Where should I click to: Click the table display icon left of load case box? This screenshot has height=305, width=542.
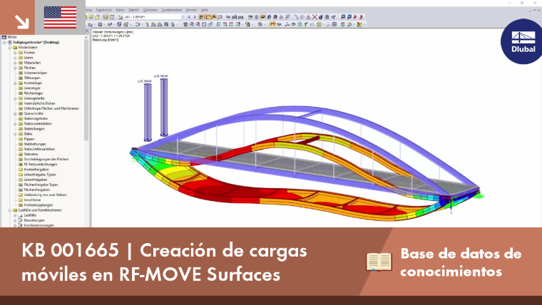[112, 17]
